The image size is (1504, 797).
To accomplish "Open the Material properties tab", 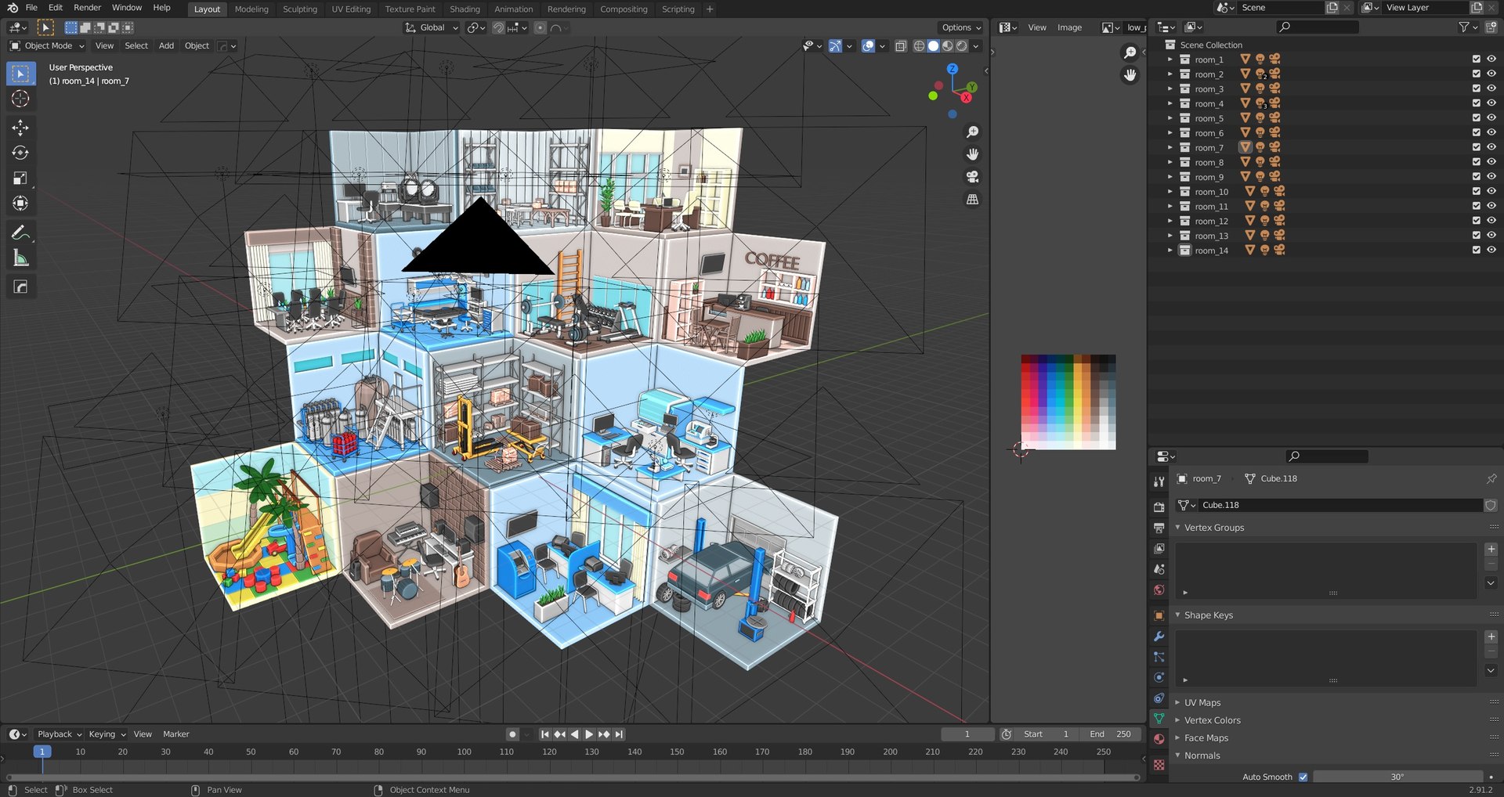I will (1159, 739).
